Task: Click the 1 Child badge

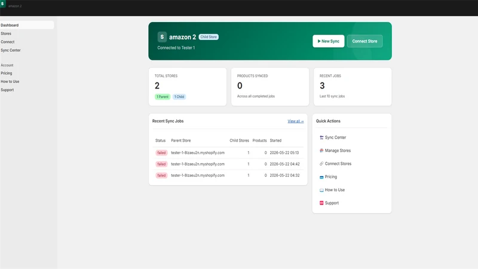Action: (179, 97)
